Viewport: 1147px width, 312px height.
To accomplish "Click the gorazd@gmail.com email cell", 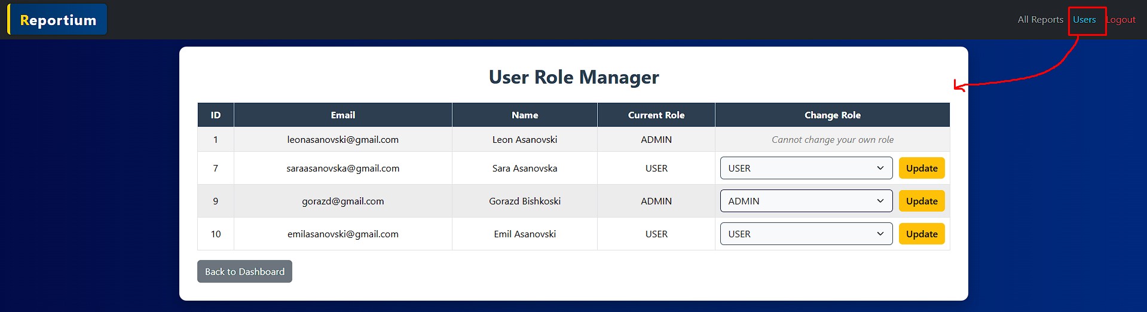I will [342, 201].
